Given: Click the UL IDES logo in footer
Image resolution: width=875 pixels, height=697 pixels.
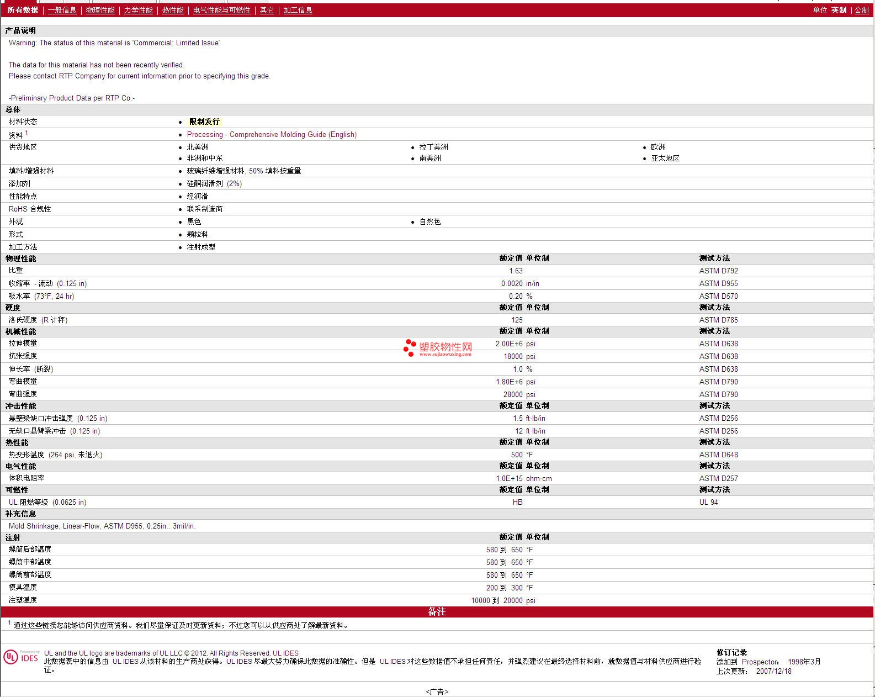Looking at the screenshot, I should [21, 657].
